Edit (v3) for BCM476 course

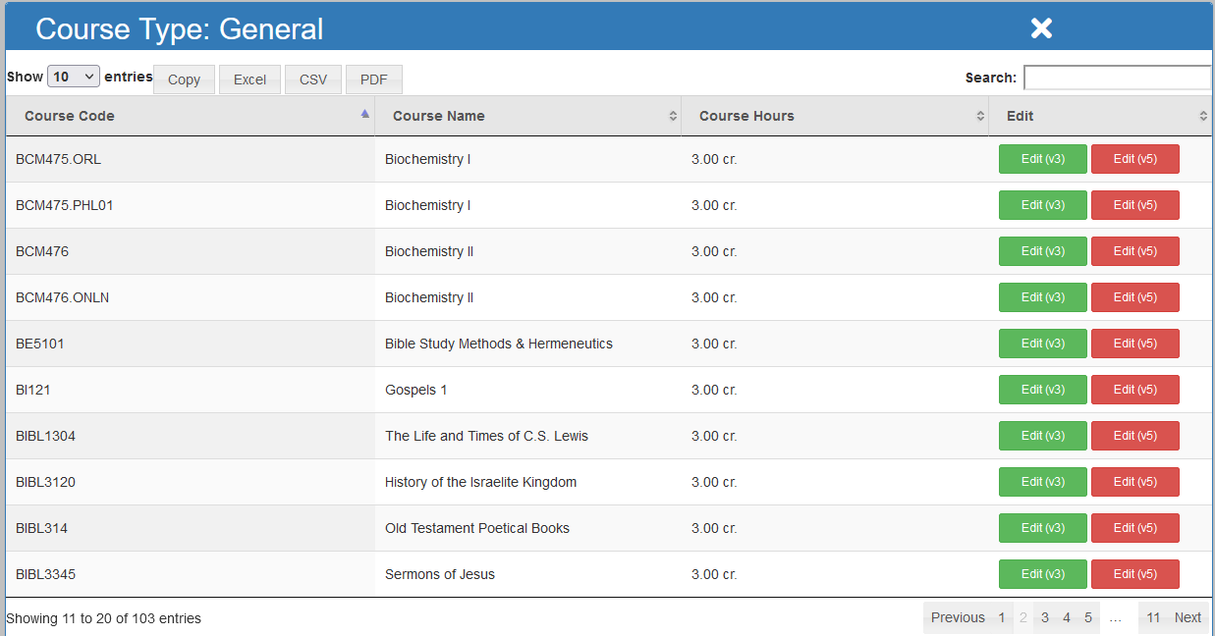[x=1043, y=251]
